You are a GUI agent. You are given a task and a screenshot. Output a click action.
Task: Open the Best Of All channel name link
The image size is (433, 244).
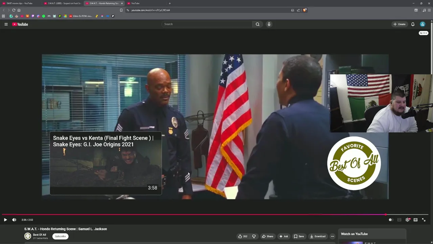39,235
